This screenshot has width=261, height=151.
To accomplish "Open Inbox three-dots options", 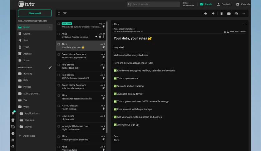I will 50,27.
